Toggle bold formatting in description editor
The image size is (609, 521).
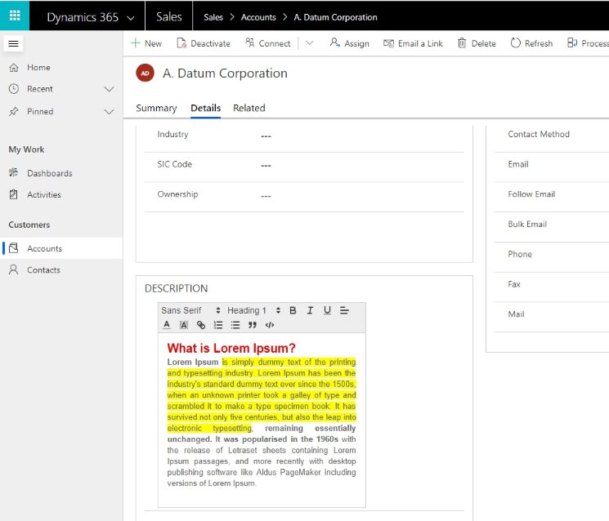coord(293,310)
